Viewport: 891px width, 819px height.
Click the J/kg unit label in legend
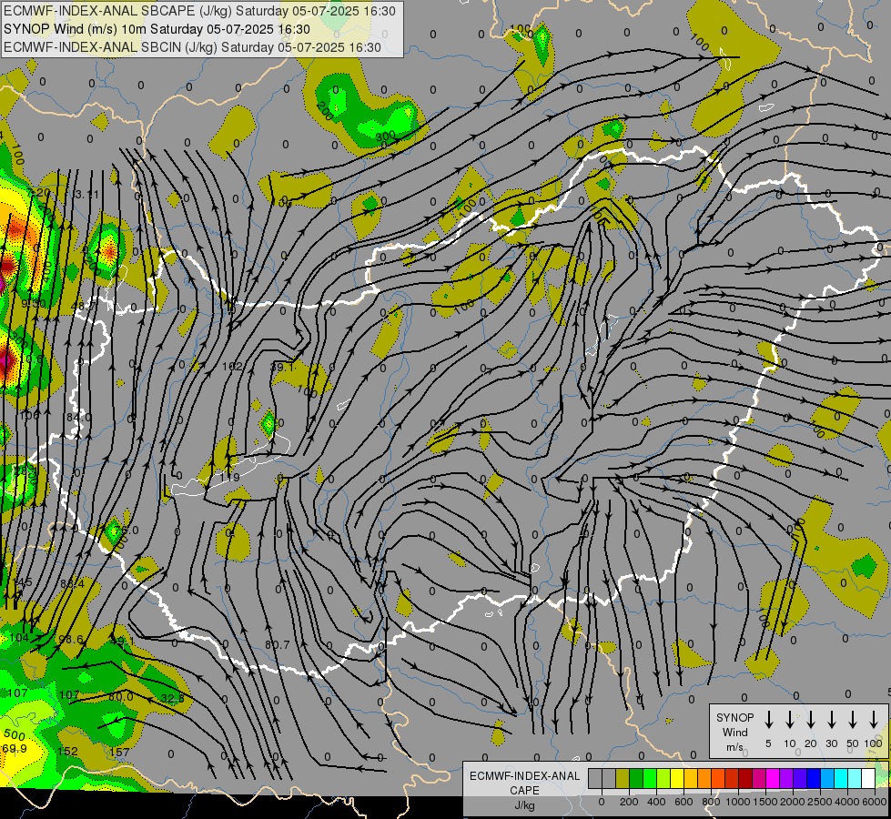524,805
